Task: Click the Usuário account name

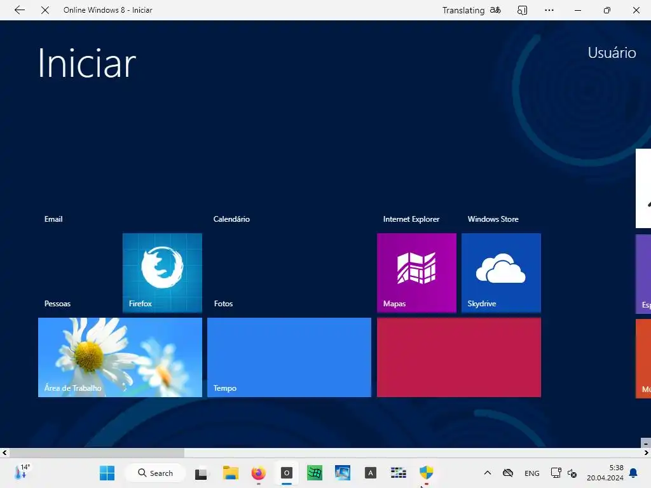Action: pyautogui.click(x=612, y=53)
